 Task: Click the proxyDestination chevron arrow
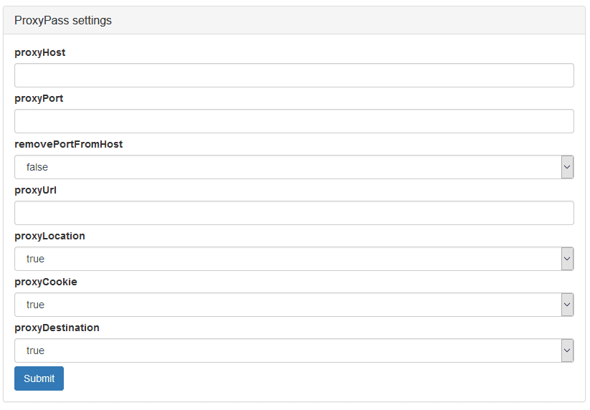[x=567, y=351]
